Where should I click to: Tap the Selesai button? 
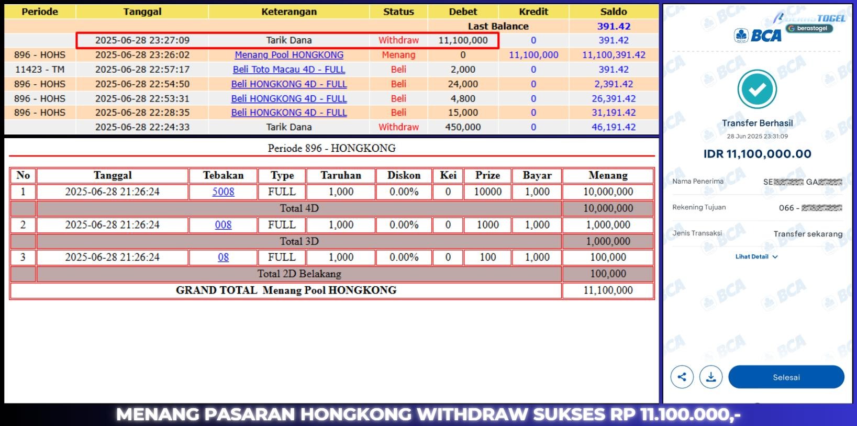[x=786, y=377]
